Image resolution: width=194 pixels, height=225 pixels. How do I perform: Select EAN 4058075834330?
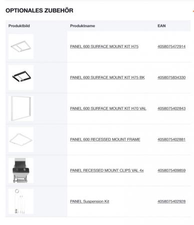[171, 77]
